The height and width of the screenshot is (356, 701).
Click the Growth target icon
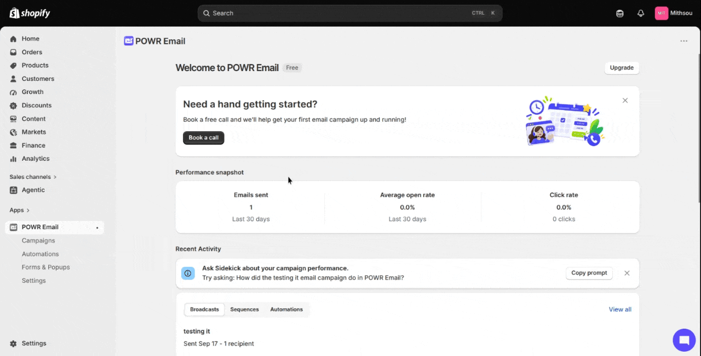13,92
